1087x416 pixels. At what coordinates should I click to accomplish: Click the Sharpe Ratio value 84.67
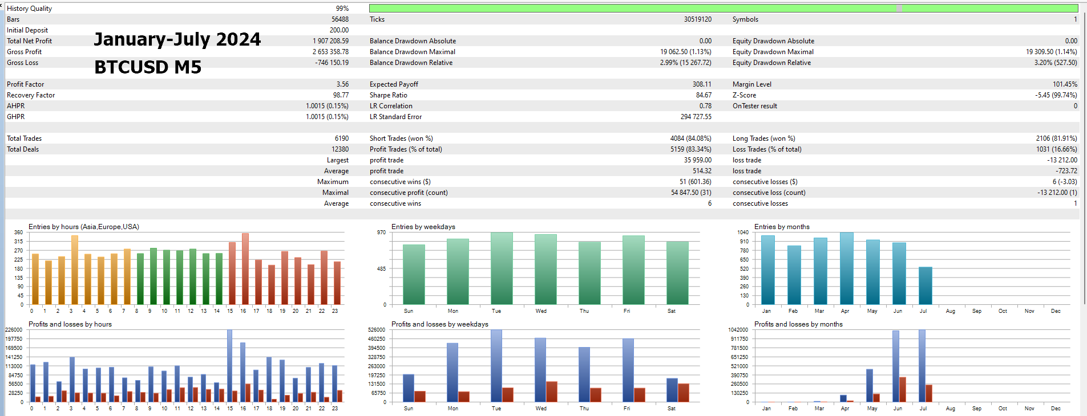pos(704,95)
